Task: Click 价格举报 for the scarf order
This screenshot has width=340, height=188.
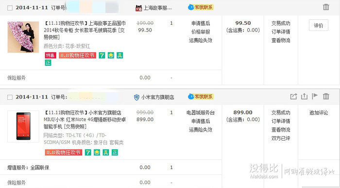Action: coord(201,32)
